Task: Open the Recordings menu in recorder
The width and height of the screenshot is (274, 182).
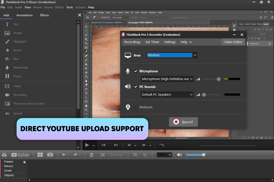Action: [132, 42]
